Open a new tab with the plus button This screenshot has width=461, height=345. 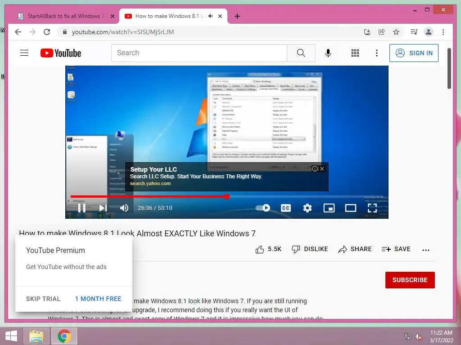(x=237, y=16)
